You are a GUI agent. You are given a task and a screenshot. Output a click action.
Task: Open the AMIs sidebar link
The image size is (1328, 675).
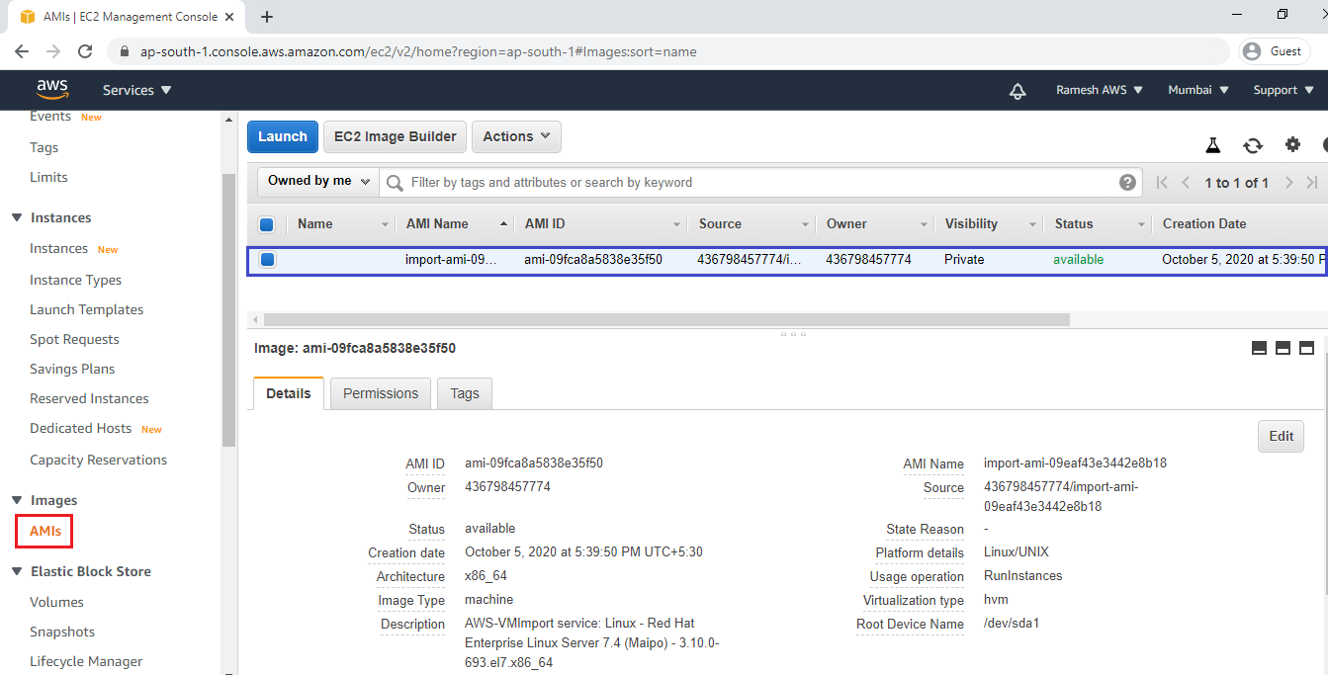(45, 531)
